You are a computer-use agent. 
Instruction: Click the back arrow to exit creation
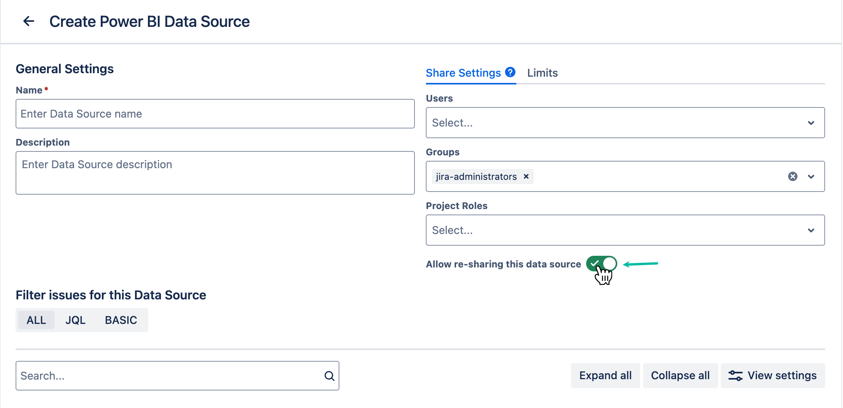[x=28, y=21]
